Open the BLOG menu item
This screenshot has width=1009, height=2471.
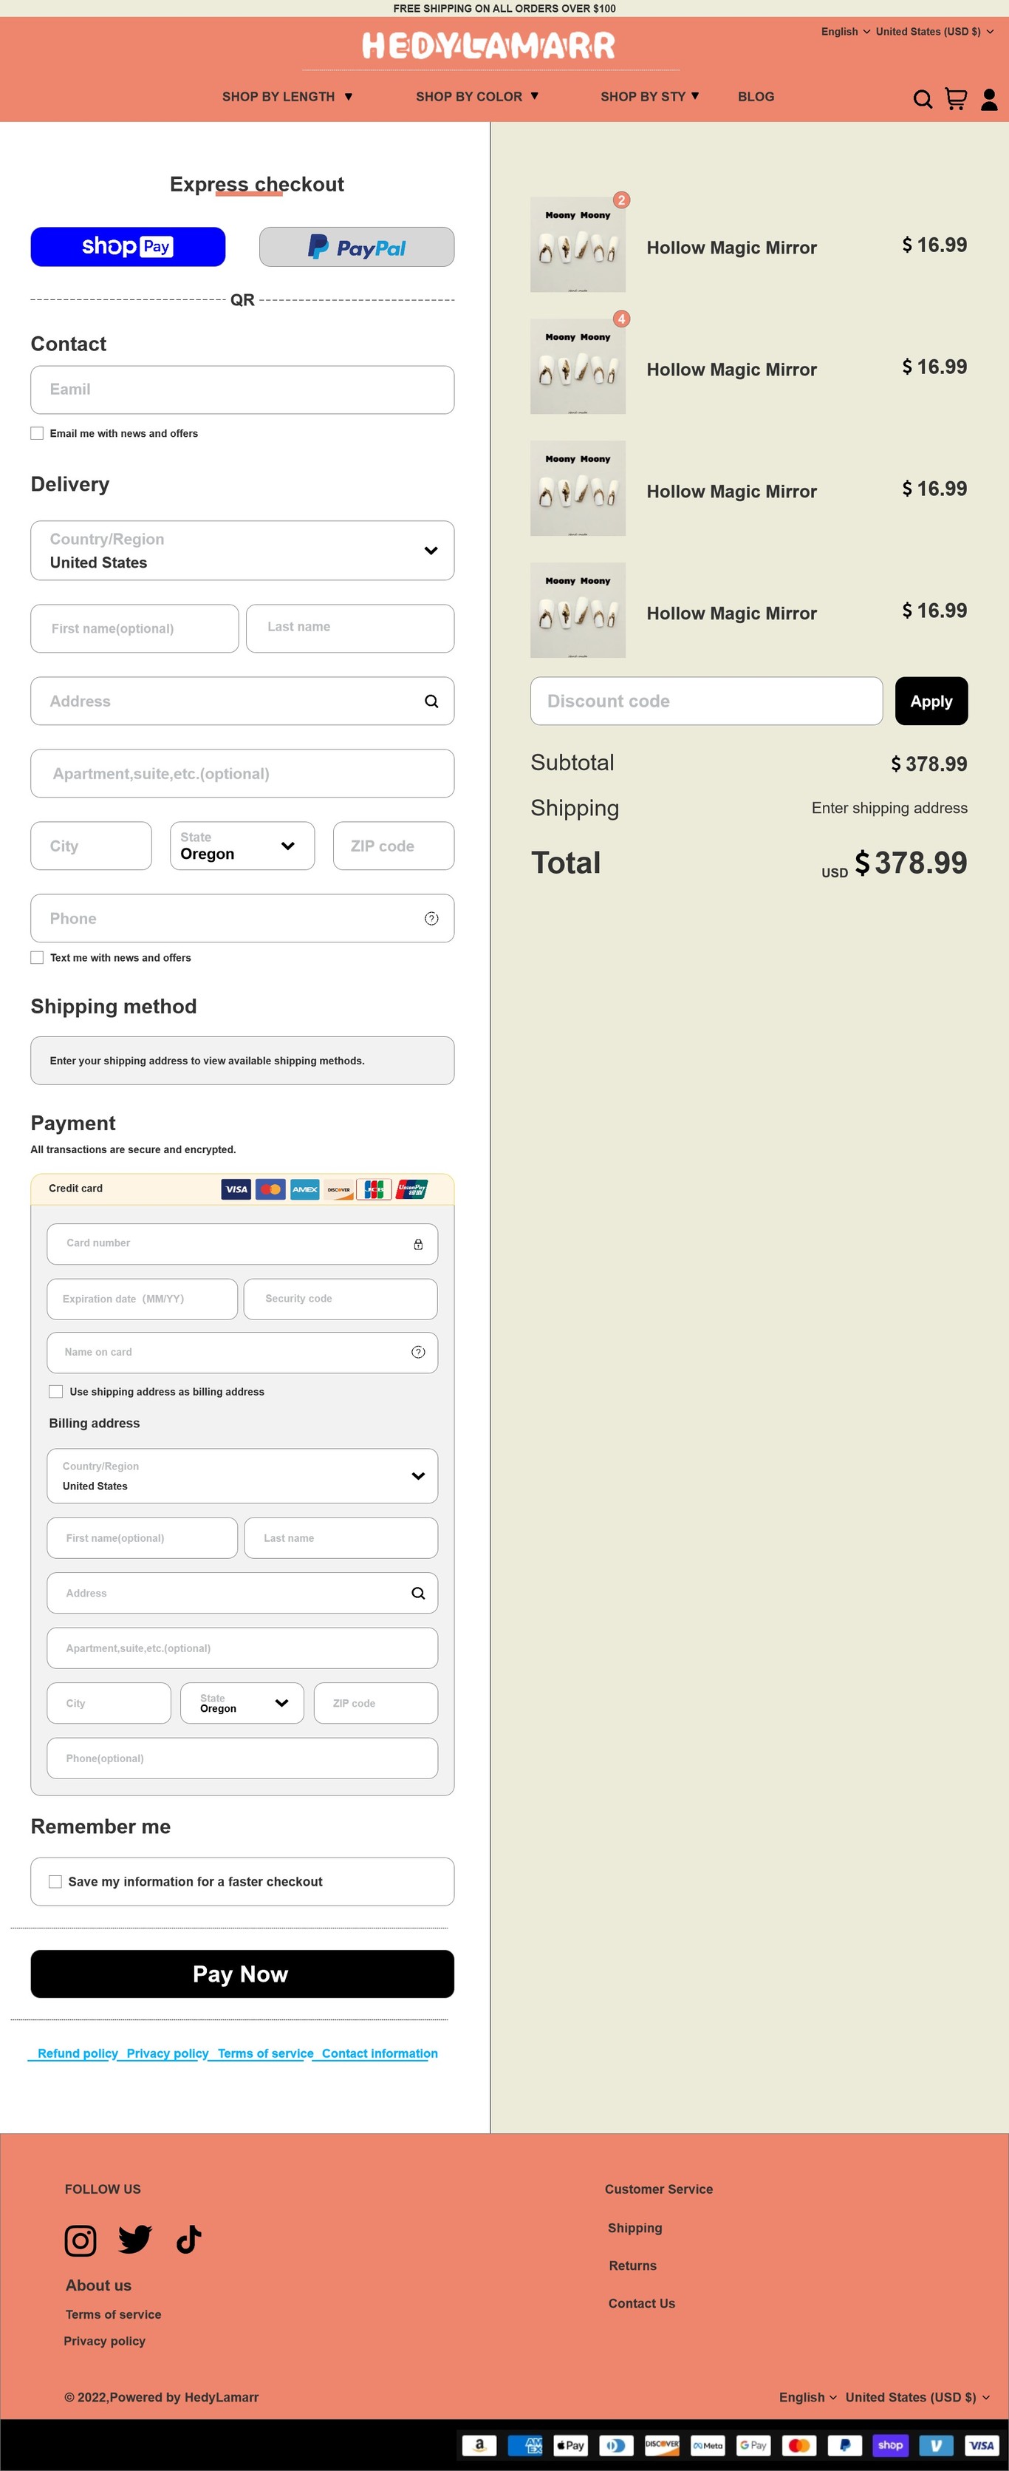coord(756,97)
